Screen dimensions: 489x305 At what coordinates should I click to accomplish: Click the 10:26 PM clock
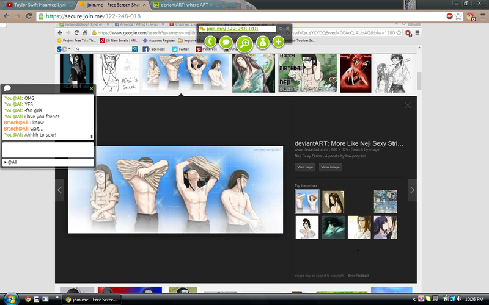474,299
